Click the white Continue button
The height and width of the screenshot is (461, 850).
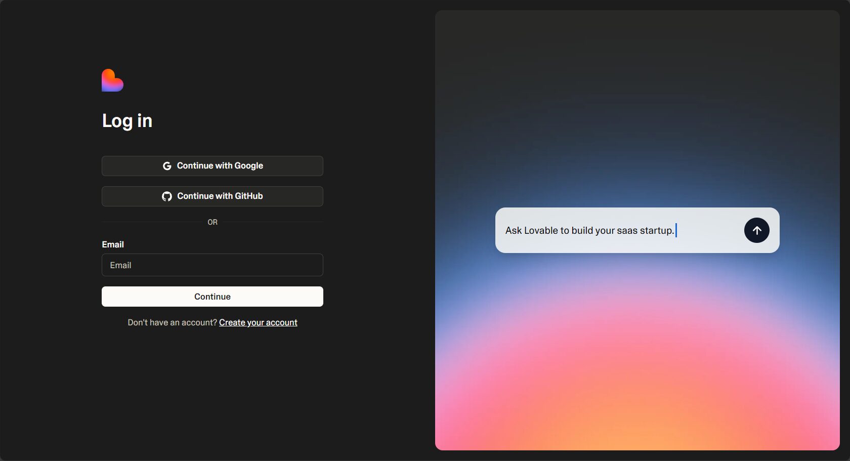[212, 297]
